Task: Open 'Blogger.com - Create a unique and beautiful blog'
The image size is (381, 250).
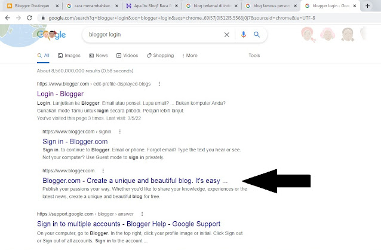Action: [x=135, y=181]
